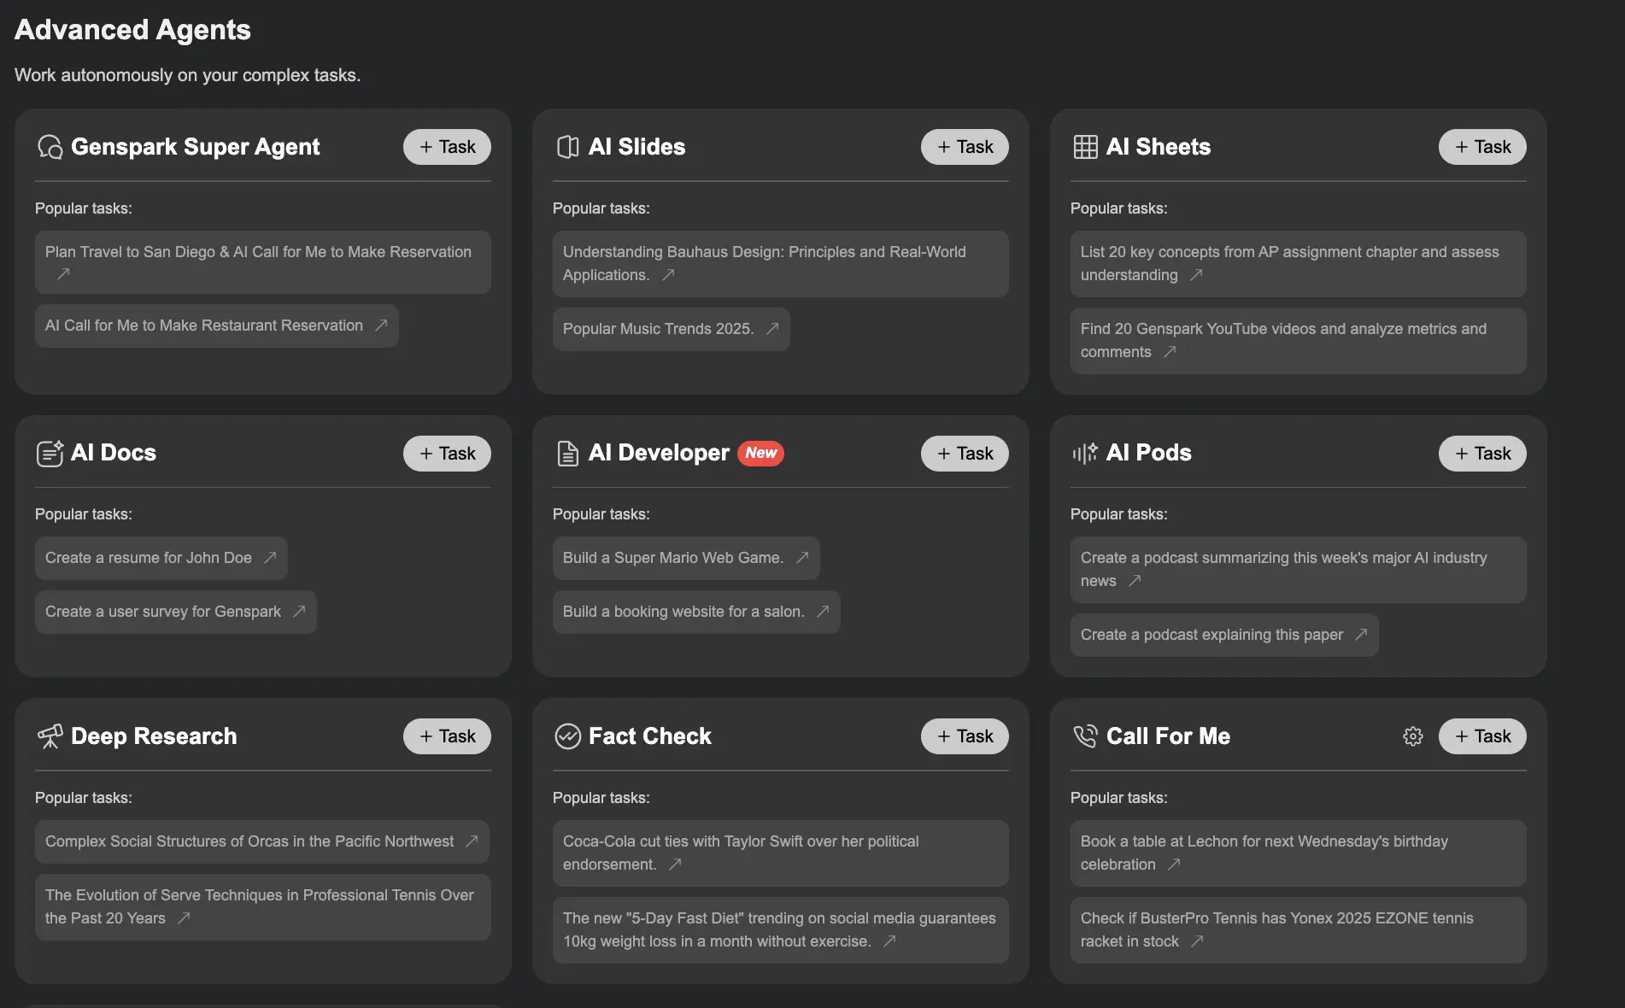Click the AI Slides map icon
The image size is (1625, 1008).
pyautogui.click(x=567, y=146)
